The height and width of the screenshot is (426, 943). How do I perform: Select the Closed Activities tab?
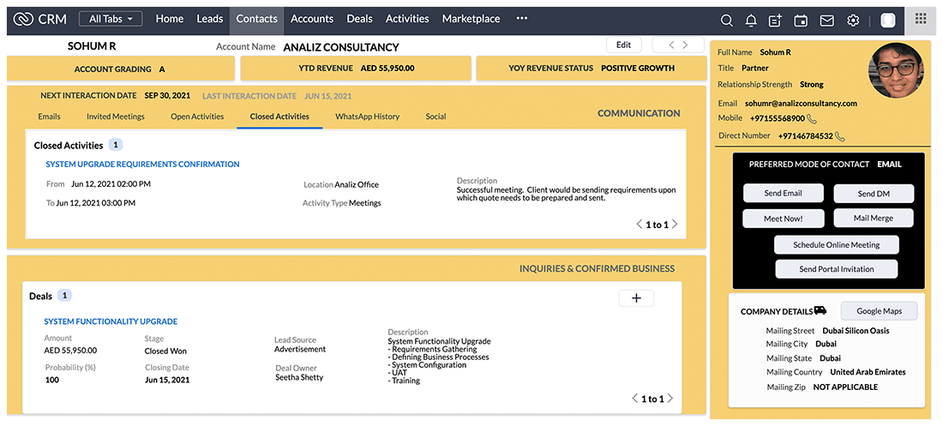coord(279,117)
